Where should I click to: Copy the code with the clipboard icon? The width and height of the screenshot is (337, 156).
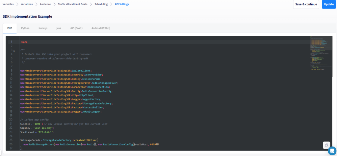(x=326, y=145)
